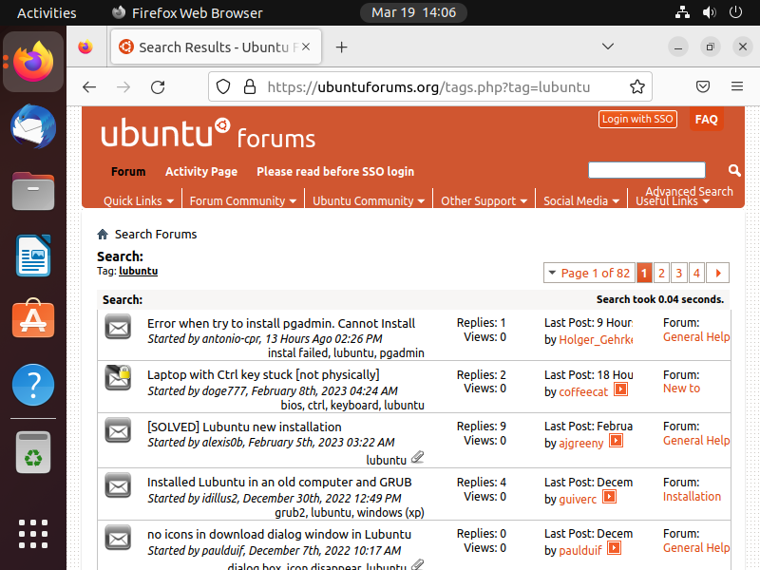Image resolution: width=760 pixels, height=570 pixels.
Task: Open Ubuntu Software from the dock
Action: pos(33,319)
